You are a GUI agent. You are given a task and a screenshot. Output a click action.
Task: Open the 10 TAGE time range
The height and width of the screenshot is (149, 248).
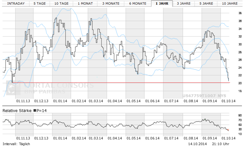point(61,3)
